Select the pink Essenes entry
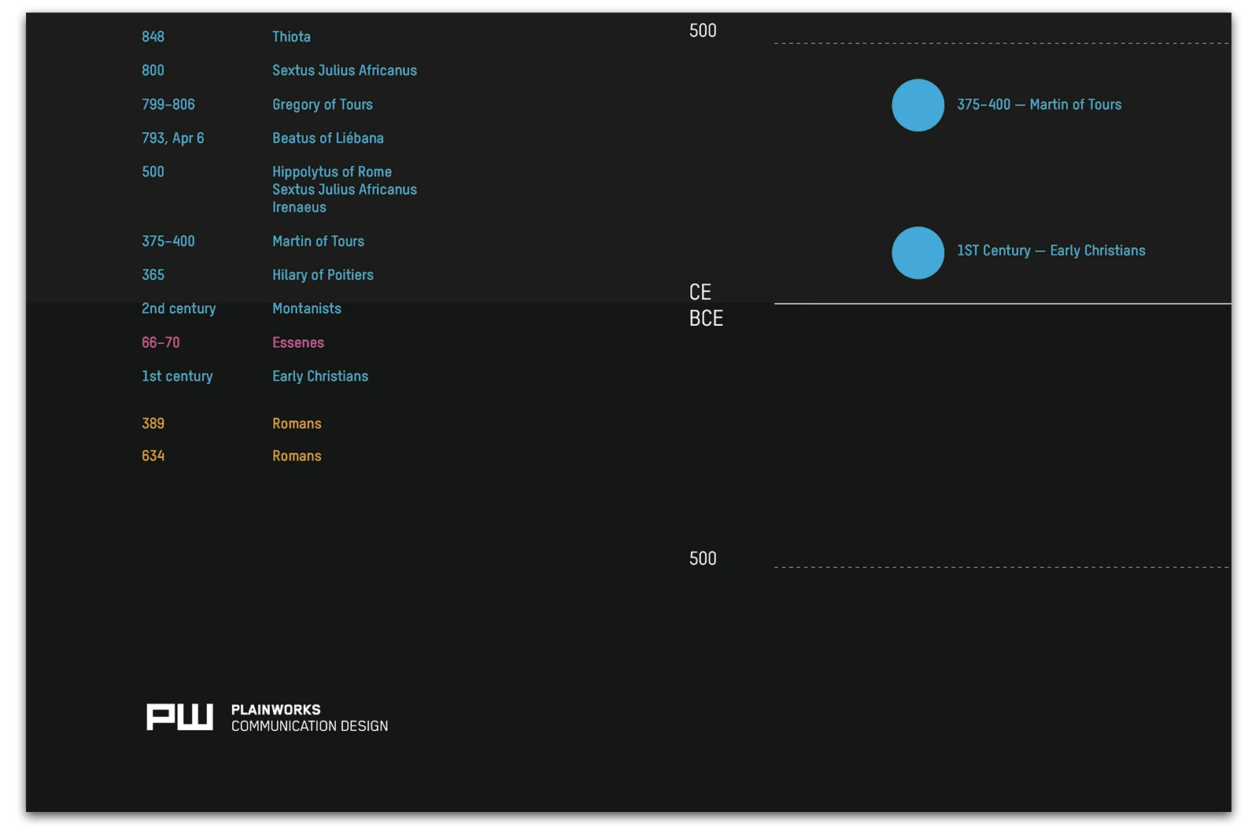The width and height of the screenshot is (1259, 834). click(x=297, y=343)
